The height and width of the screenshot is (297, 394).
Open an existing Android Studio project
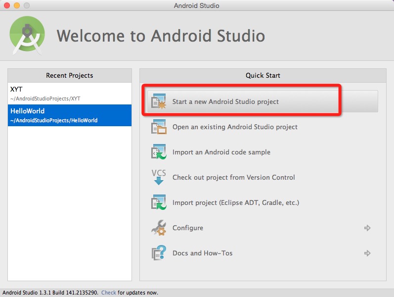point(235,127)
